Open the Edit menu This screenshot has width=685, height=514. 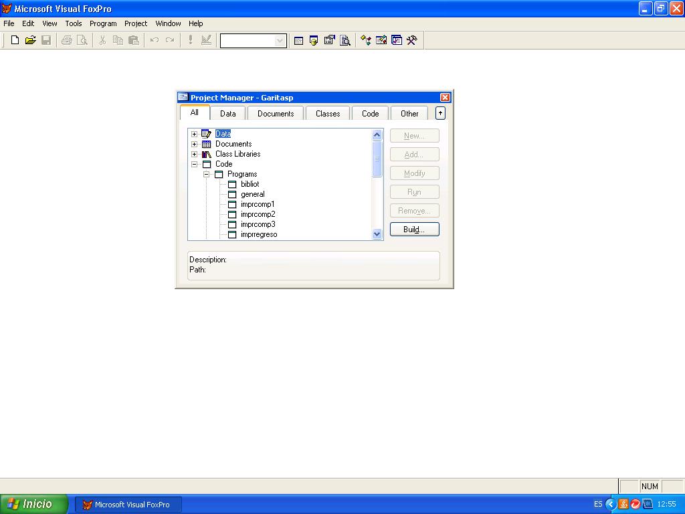[x=28, y=23]
